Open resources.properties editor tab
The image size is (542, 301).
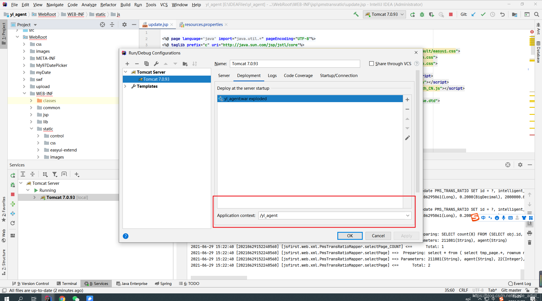[204, 25]
